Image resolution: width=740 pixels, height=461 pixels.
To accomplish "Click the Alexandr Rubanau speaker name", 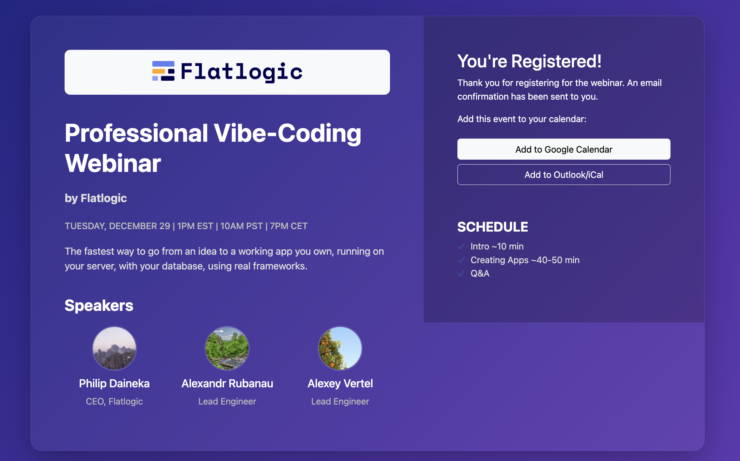I will [227, 383].
